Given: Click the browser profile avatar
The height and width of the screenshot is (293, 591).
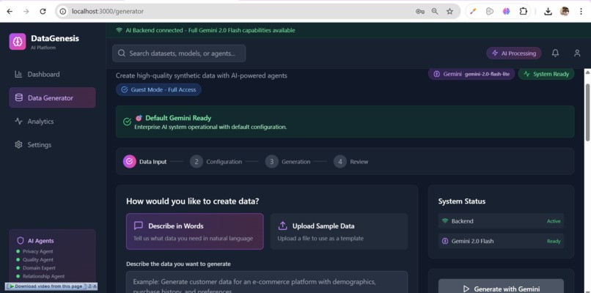Looking at the screenshot, I should [x=565, y=11].
